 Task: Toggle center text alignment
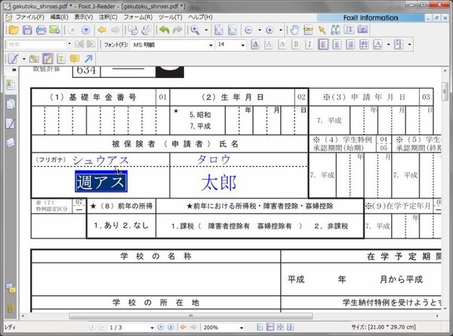(337, 45)
